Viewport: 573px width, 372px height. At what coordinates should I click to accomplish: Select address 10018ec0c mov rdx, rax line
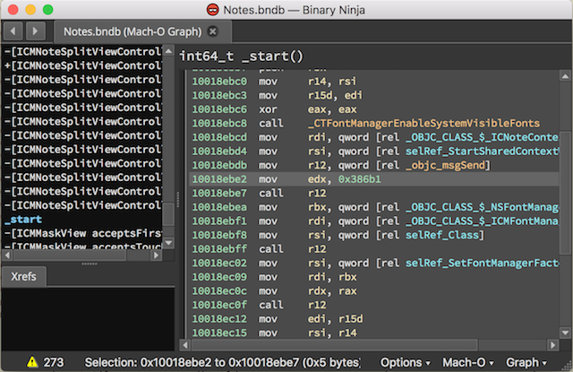pyautogui.click(x=373, y=290)
